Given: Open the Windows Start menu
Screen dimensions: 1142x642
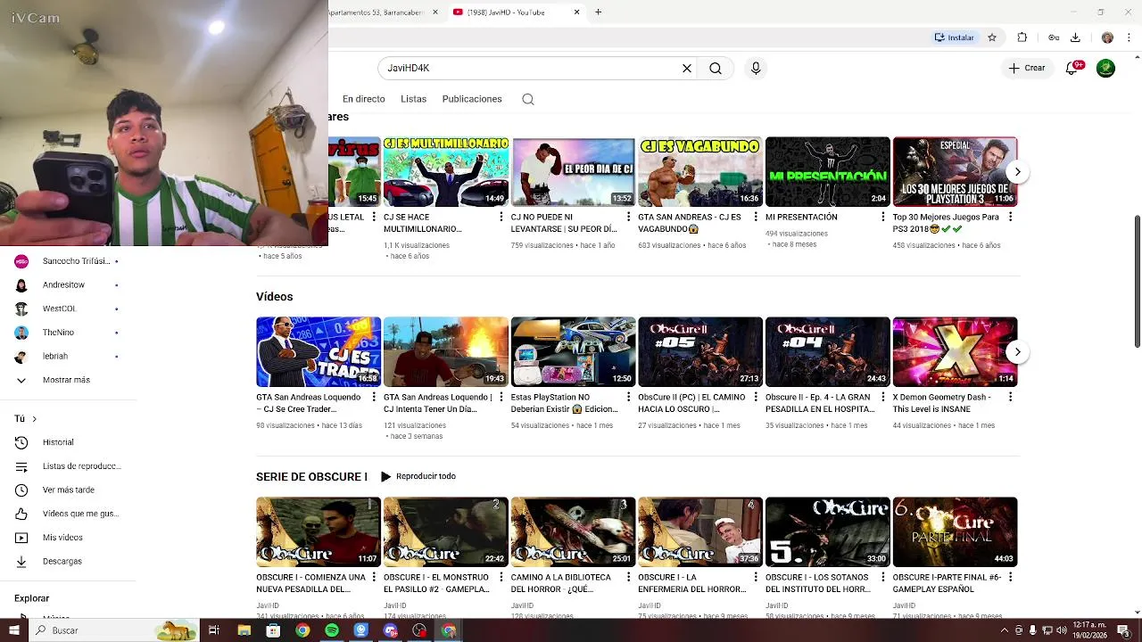Looking at the screenshot, I should click(14, 630).
